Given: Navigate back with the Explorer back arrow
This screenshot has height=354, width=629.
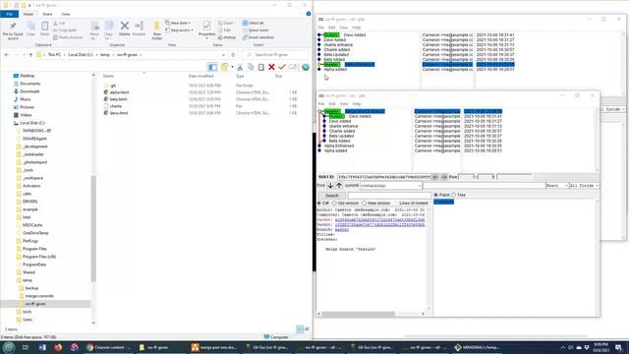Looking at the screenshot, I should pos(7,55).
